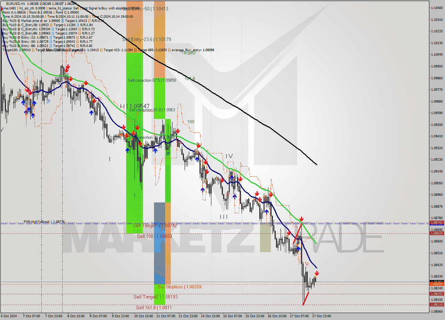This screenshot has width=445, height=320.
Task: Click the 1.09230 price scale value
Action: [437, 160]
